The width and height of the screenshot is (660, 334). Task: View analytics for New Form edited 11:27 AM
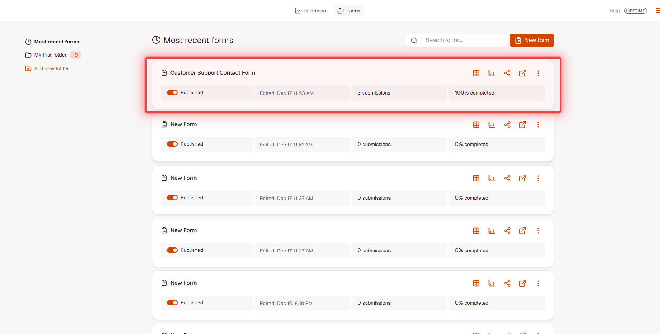pyautogui.click(x=492, y=231)
